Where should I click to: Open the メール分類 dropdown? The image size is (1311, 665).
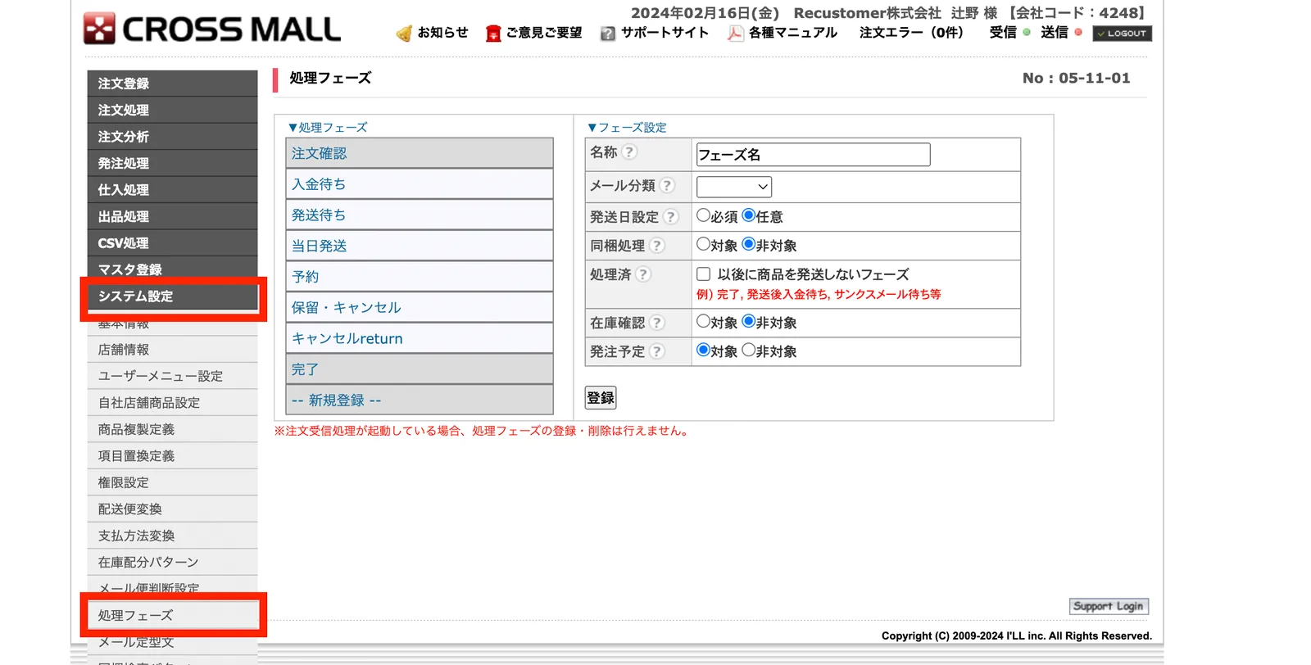coord(734,187)
